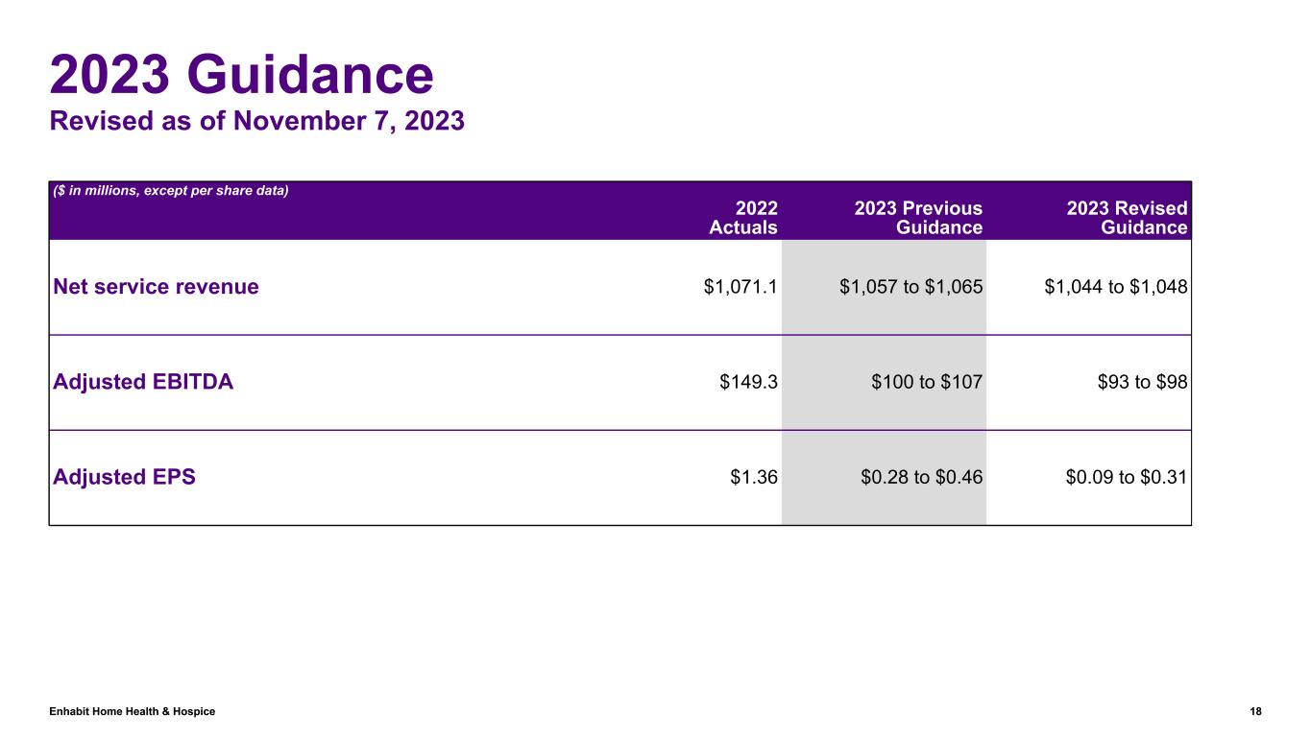
Task: Click the "$1,057 to $1,065" previous guidance cell
Action: (x=910, y=286)
